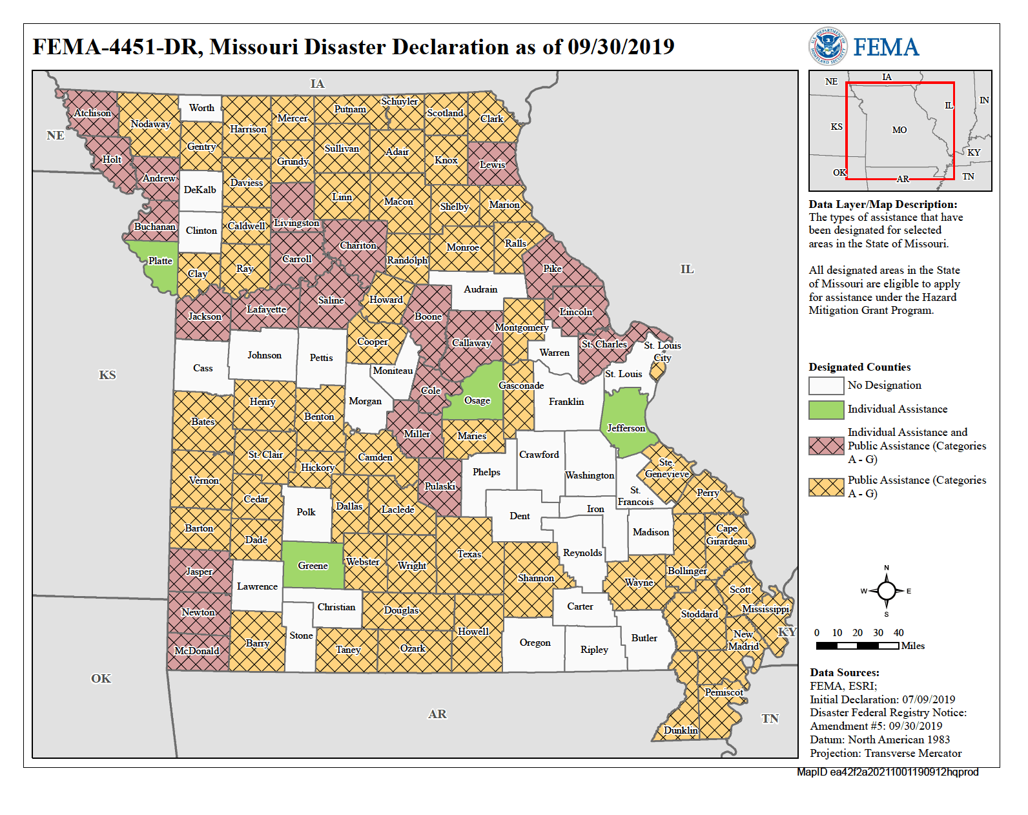The width and height of the screenshot is (1028, 815).
Task: Click the 'Callaway' county label
Action: [471, 343]
